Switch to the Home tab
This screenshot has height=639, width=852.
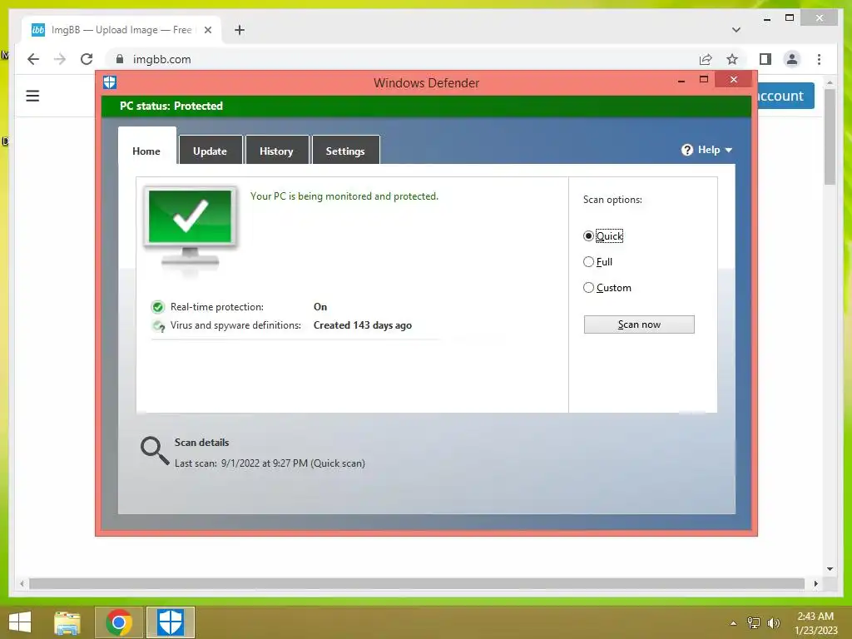146,151
